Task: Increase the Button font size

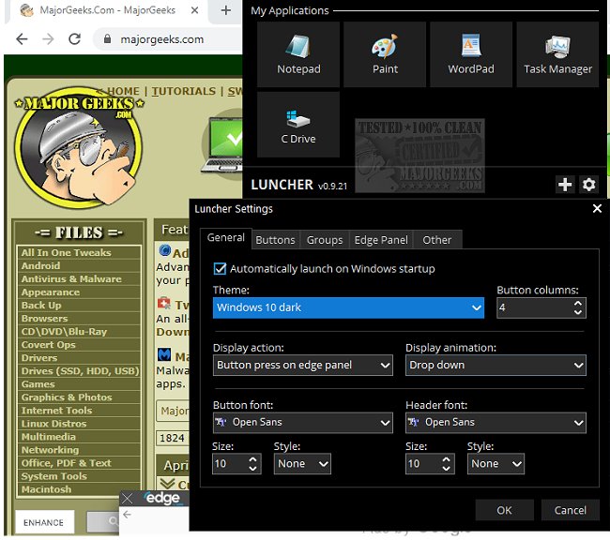Action: pyautogui.click(x=252, y=459)
